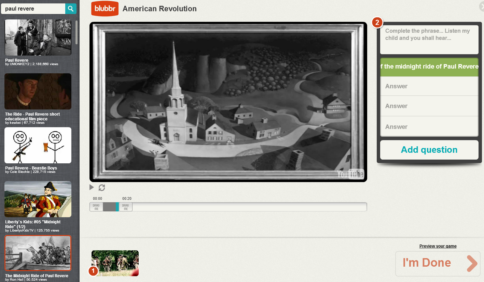Click the video player frame
This screenshot has width=484, height=282.
click(x=228, y=102)
